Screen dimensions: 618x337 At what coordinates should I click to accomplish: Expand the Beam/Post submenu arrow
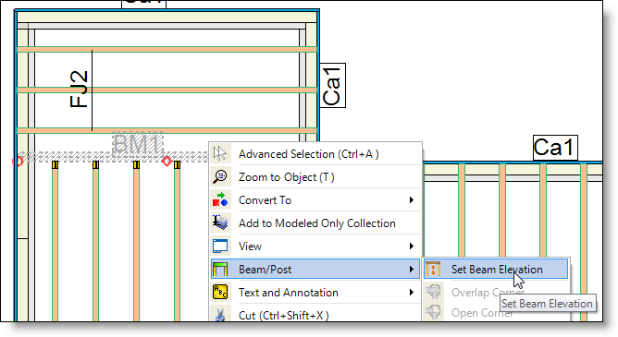pos(412,270)
